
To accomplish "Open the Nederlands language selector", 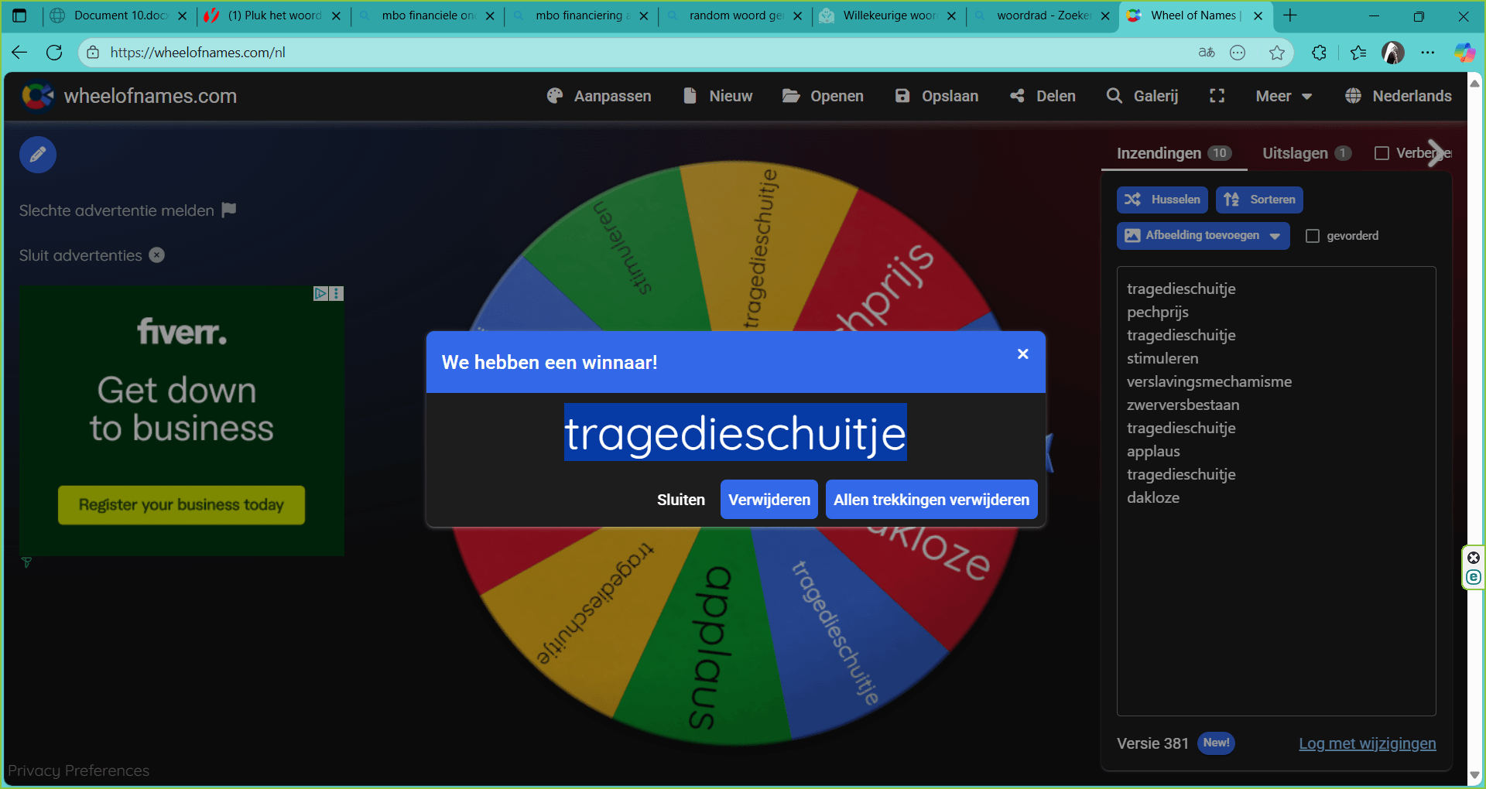I will [x=1399, y=96].
